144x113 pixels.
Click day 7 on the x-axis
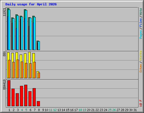click(x=35, y=110)
